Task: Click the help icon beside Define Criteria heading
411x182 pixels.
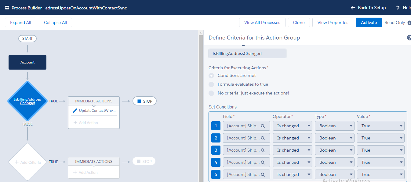Action: (x=409, y=38)
